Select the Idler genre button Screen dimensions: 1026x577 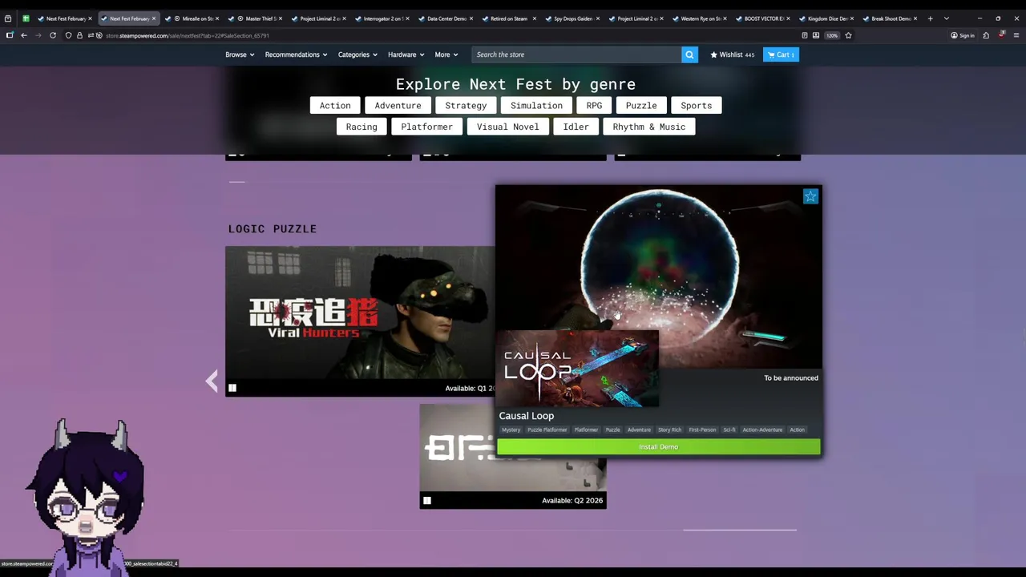[576, 127]
